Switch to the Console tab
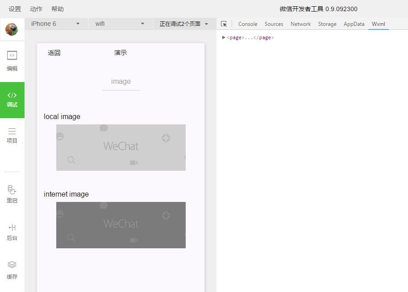The width and height of the screenshot is (408, 292). pyautogui.click(x=248, y=24)
